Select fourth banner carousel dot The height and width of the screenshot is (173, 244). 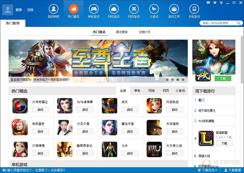(183, 80)
